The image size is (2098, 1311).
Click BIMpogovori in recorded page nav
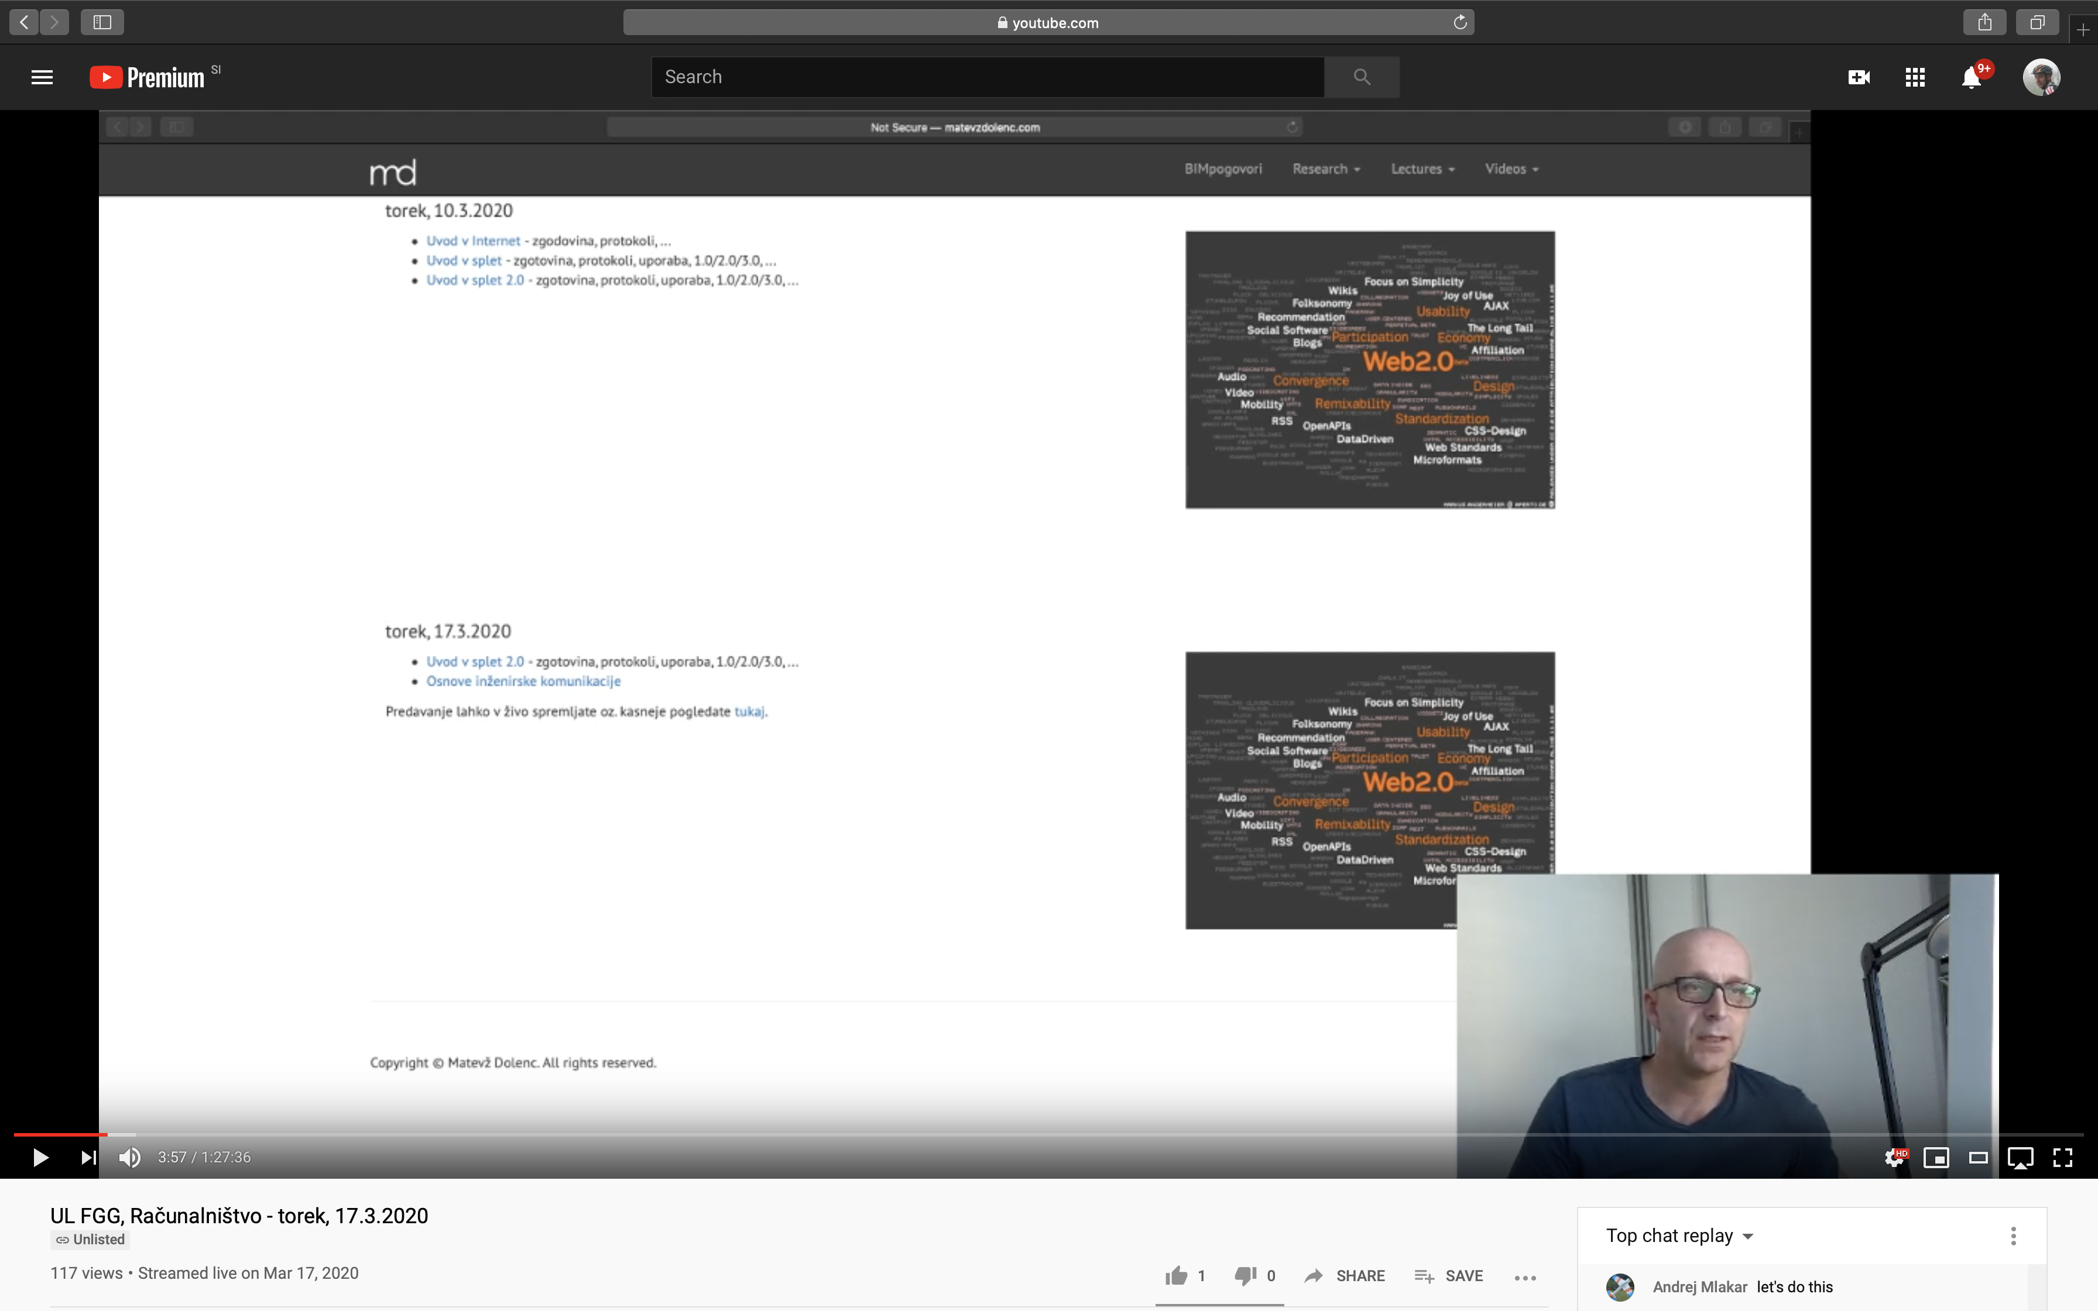[1223, 168]
